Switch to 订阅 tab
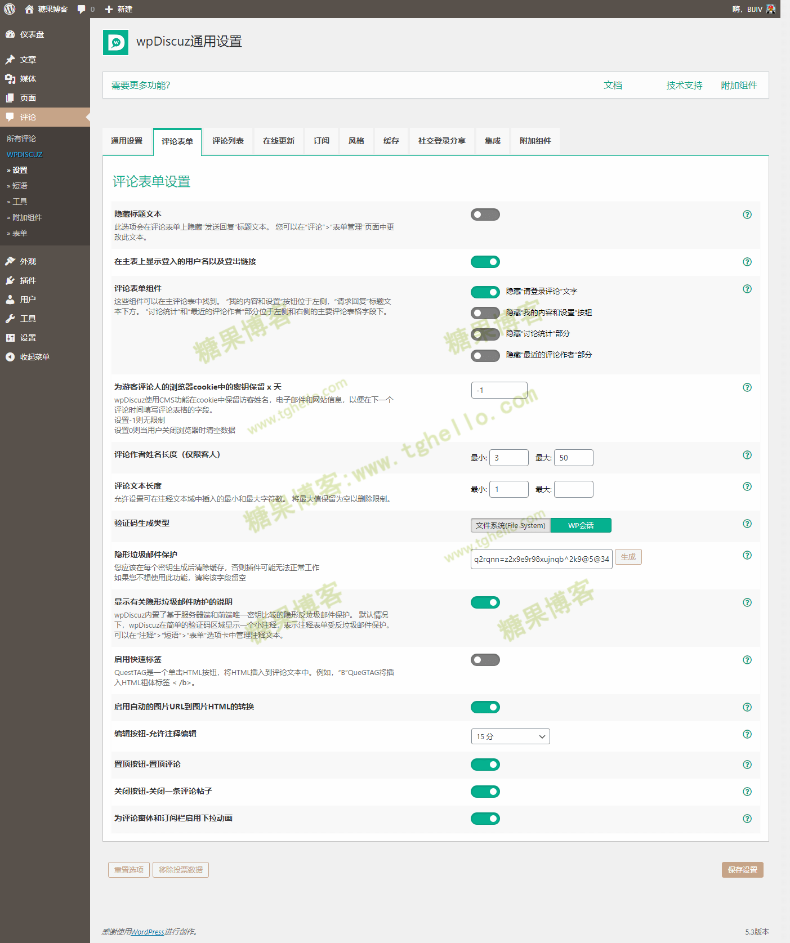The height and width of the screenshot is (943, 790). [322, 141]
